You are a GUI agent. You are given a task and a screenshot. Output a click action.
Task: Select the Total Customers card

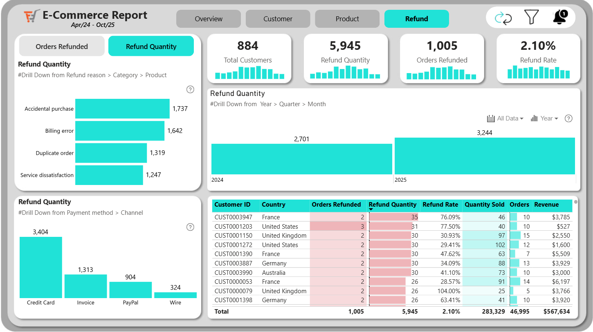(x=249, y=58)
